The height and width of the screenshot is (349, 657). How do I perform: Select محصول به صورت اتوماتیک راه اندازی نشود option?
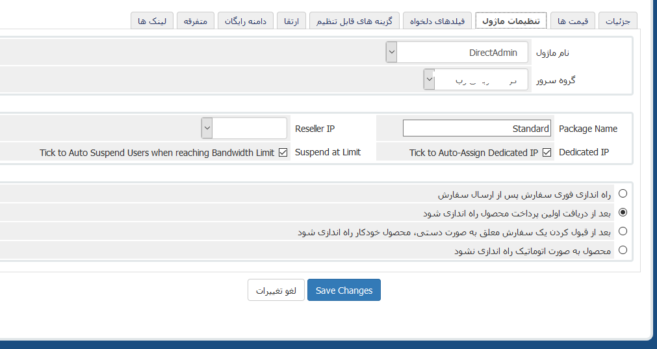623,250
